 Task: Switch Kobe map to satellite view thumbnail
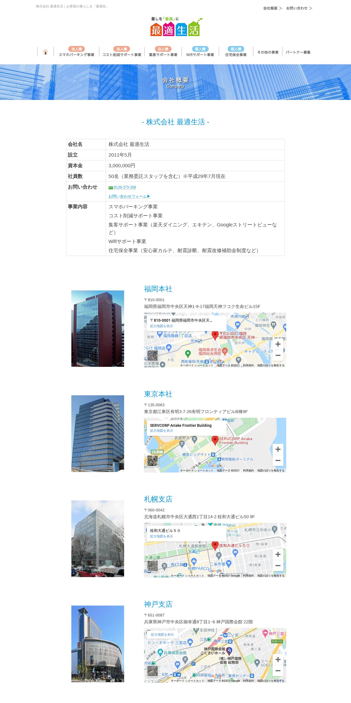pos(153,671)
